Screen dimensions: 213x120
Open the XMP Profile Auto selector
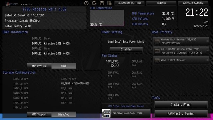point(64,66)
